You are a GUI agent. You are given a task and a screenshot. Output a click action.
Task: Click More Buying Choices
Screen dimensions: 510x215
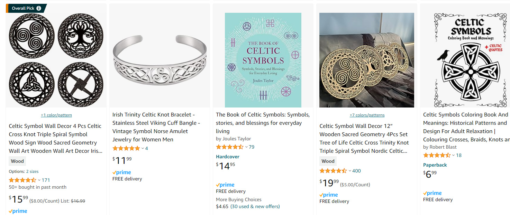pos(238,199)
